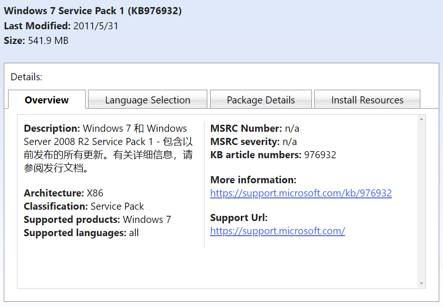The width and height of the screenshot is (443, 307).
Task: Click the Details label
Action: pos(26,77)
